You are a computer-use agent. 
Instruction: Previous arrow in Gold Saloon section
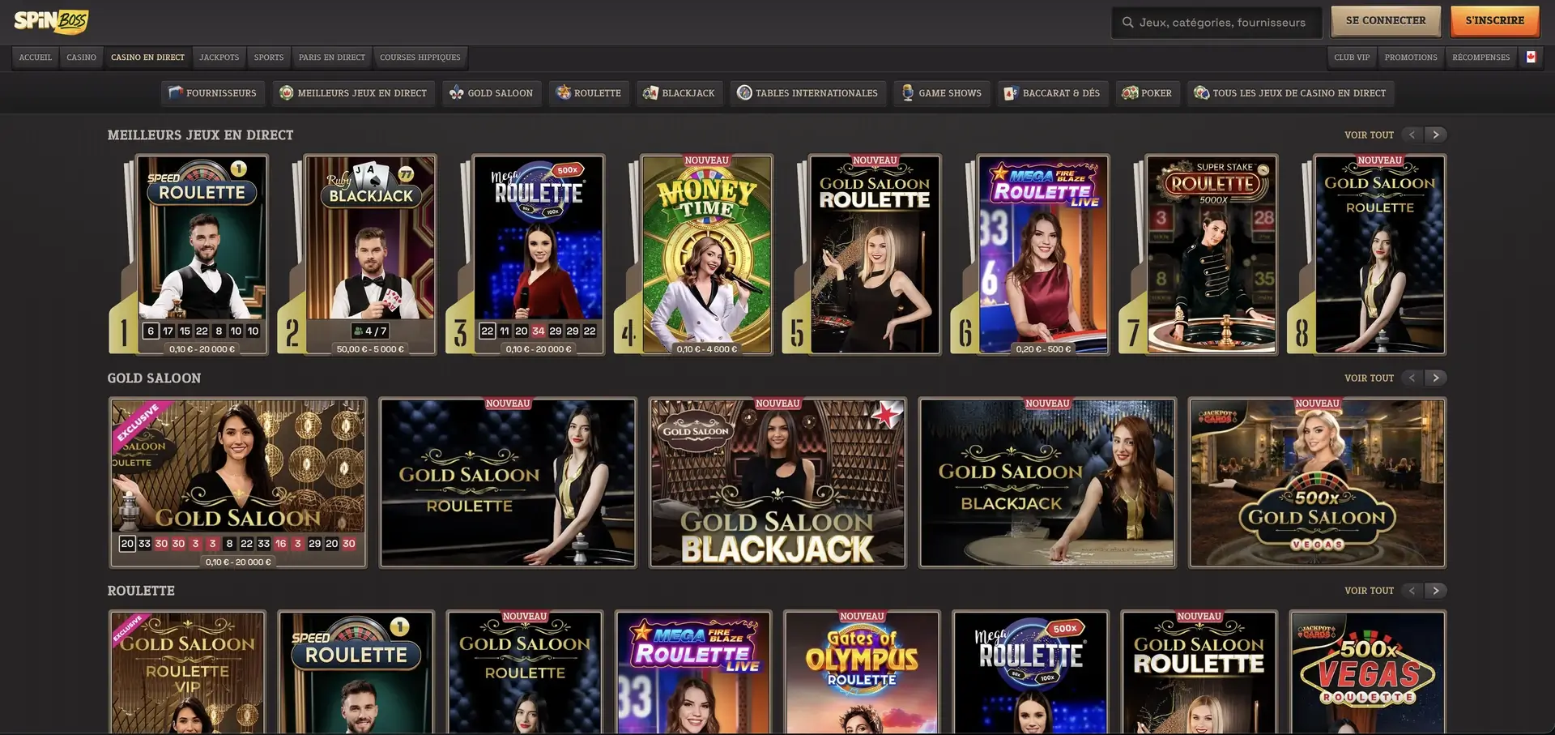1412,378
